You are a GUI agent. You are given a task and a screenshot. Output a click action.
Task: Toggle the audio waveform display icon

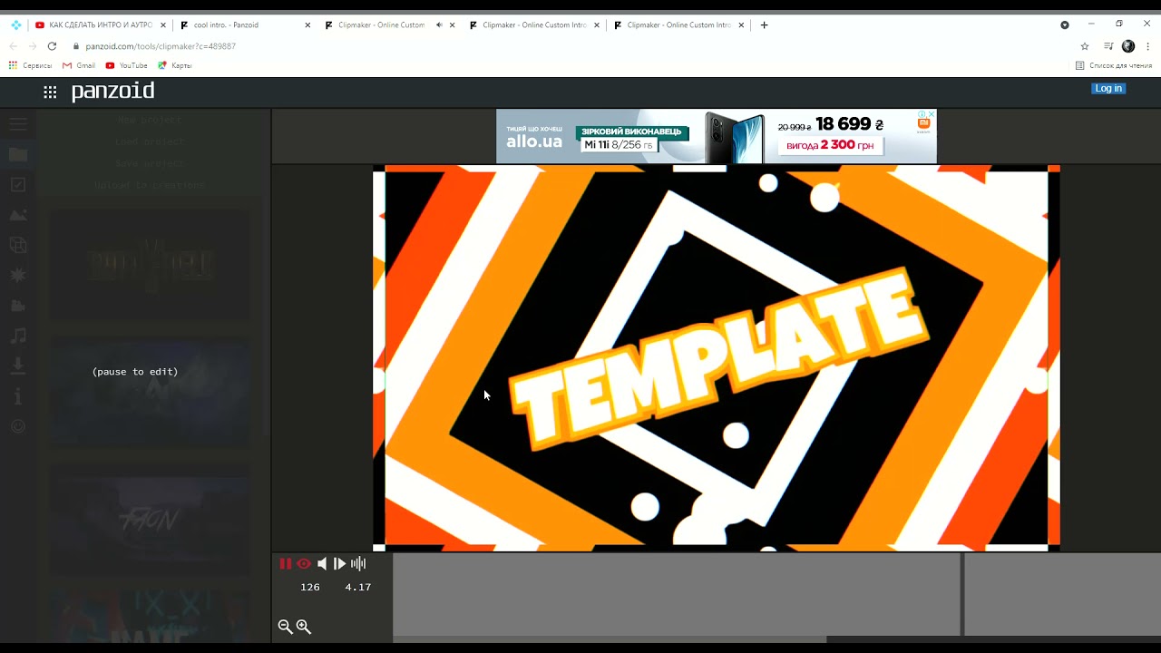[358, 563]
